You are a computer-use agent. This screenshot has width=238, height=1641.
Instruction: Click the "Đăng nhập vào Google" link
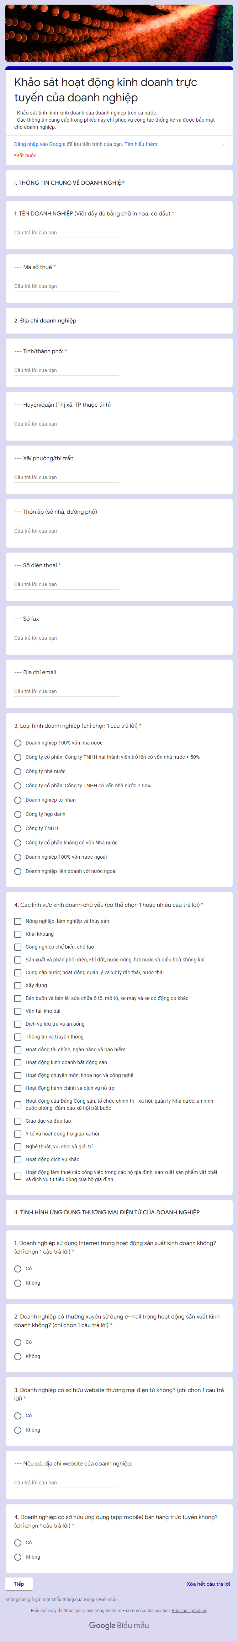39,144
